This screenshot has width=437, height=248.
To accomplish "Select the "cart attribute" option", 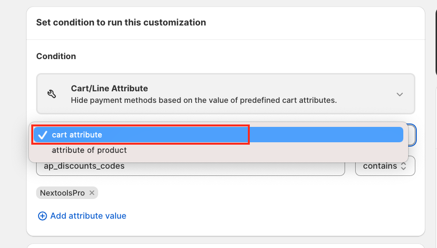I will [77, 135].
